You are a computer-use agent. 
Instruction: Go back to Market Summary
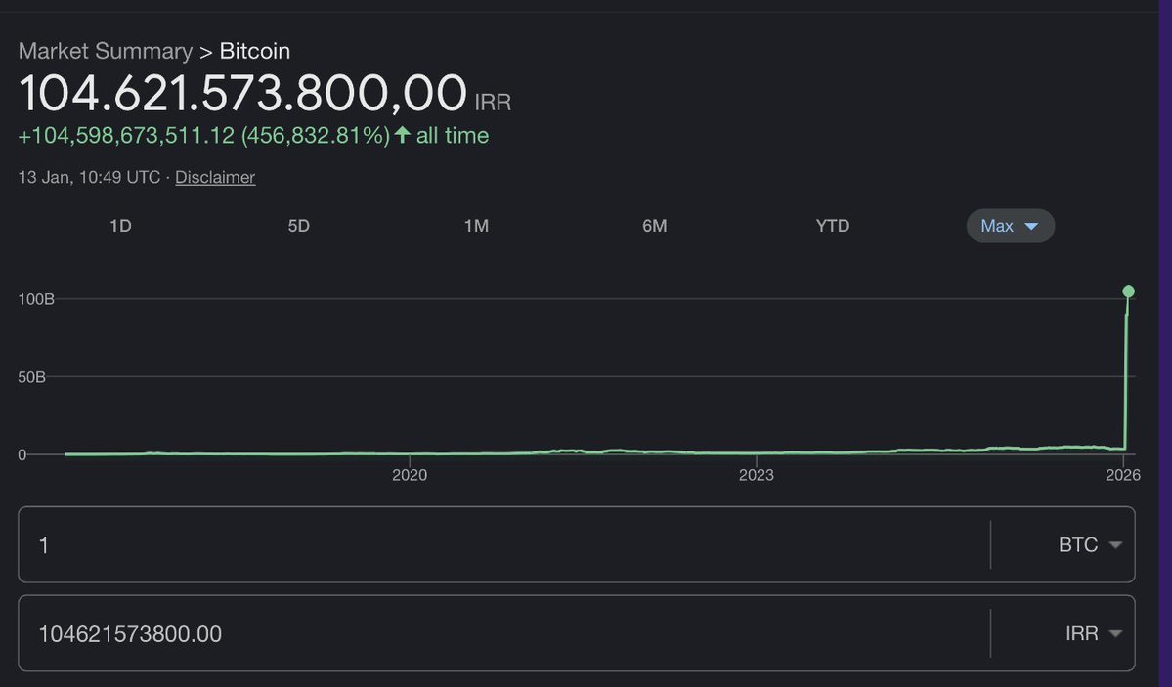(105, 50)
